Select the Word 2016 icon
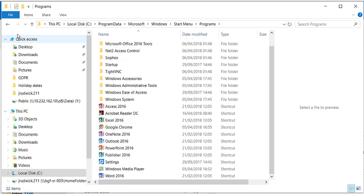 pyautogui.click(x=101, y=176)
